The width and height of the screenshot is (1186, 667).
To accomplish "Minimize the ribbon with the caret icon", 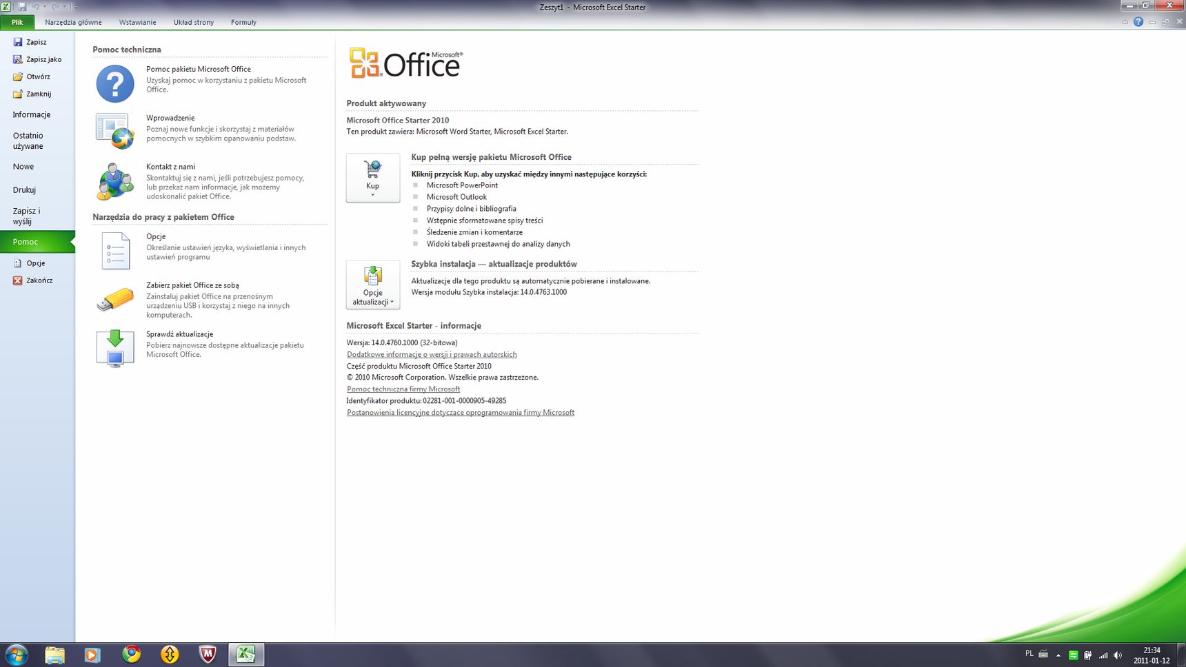I will tap(1125, 22).
